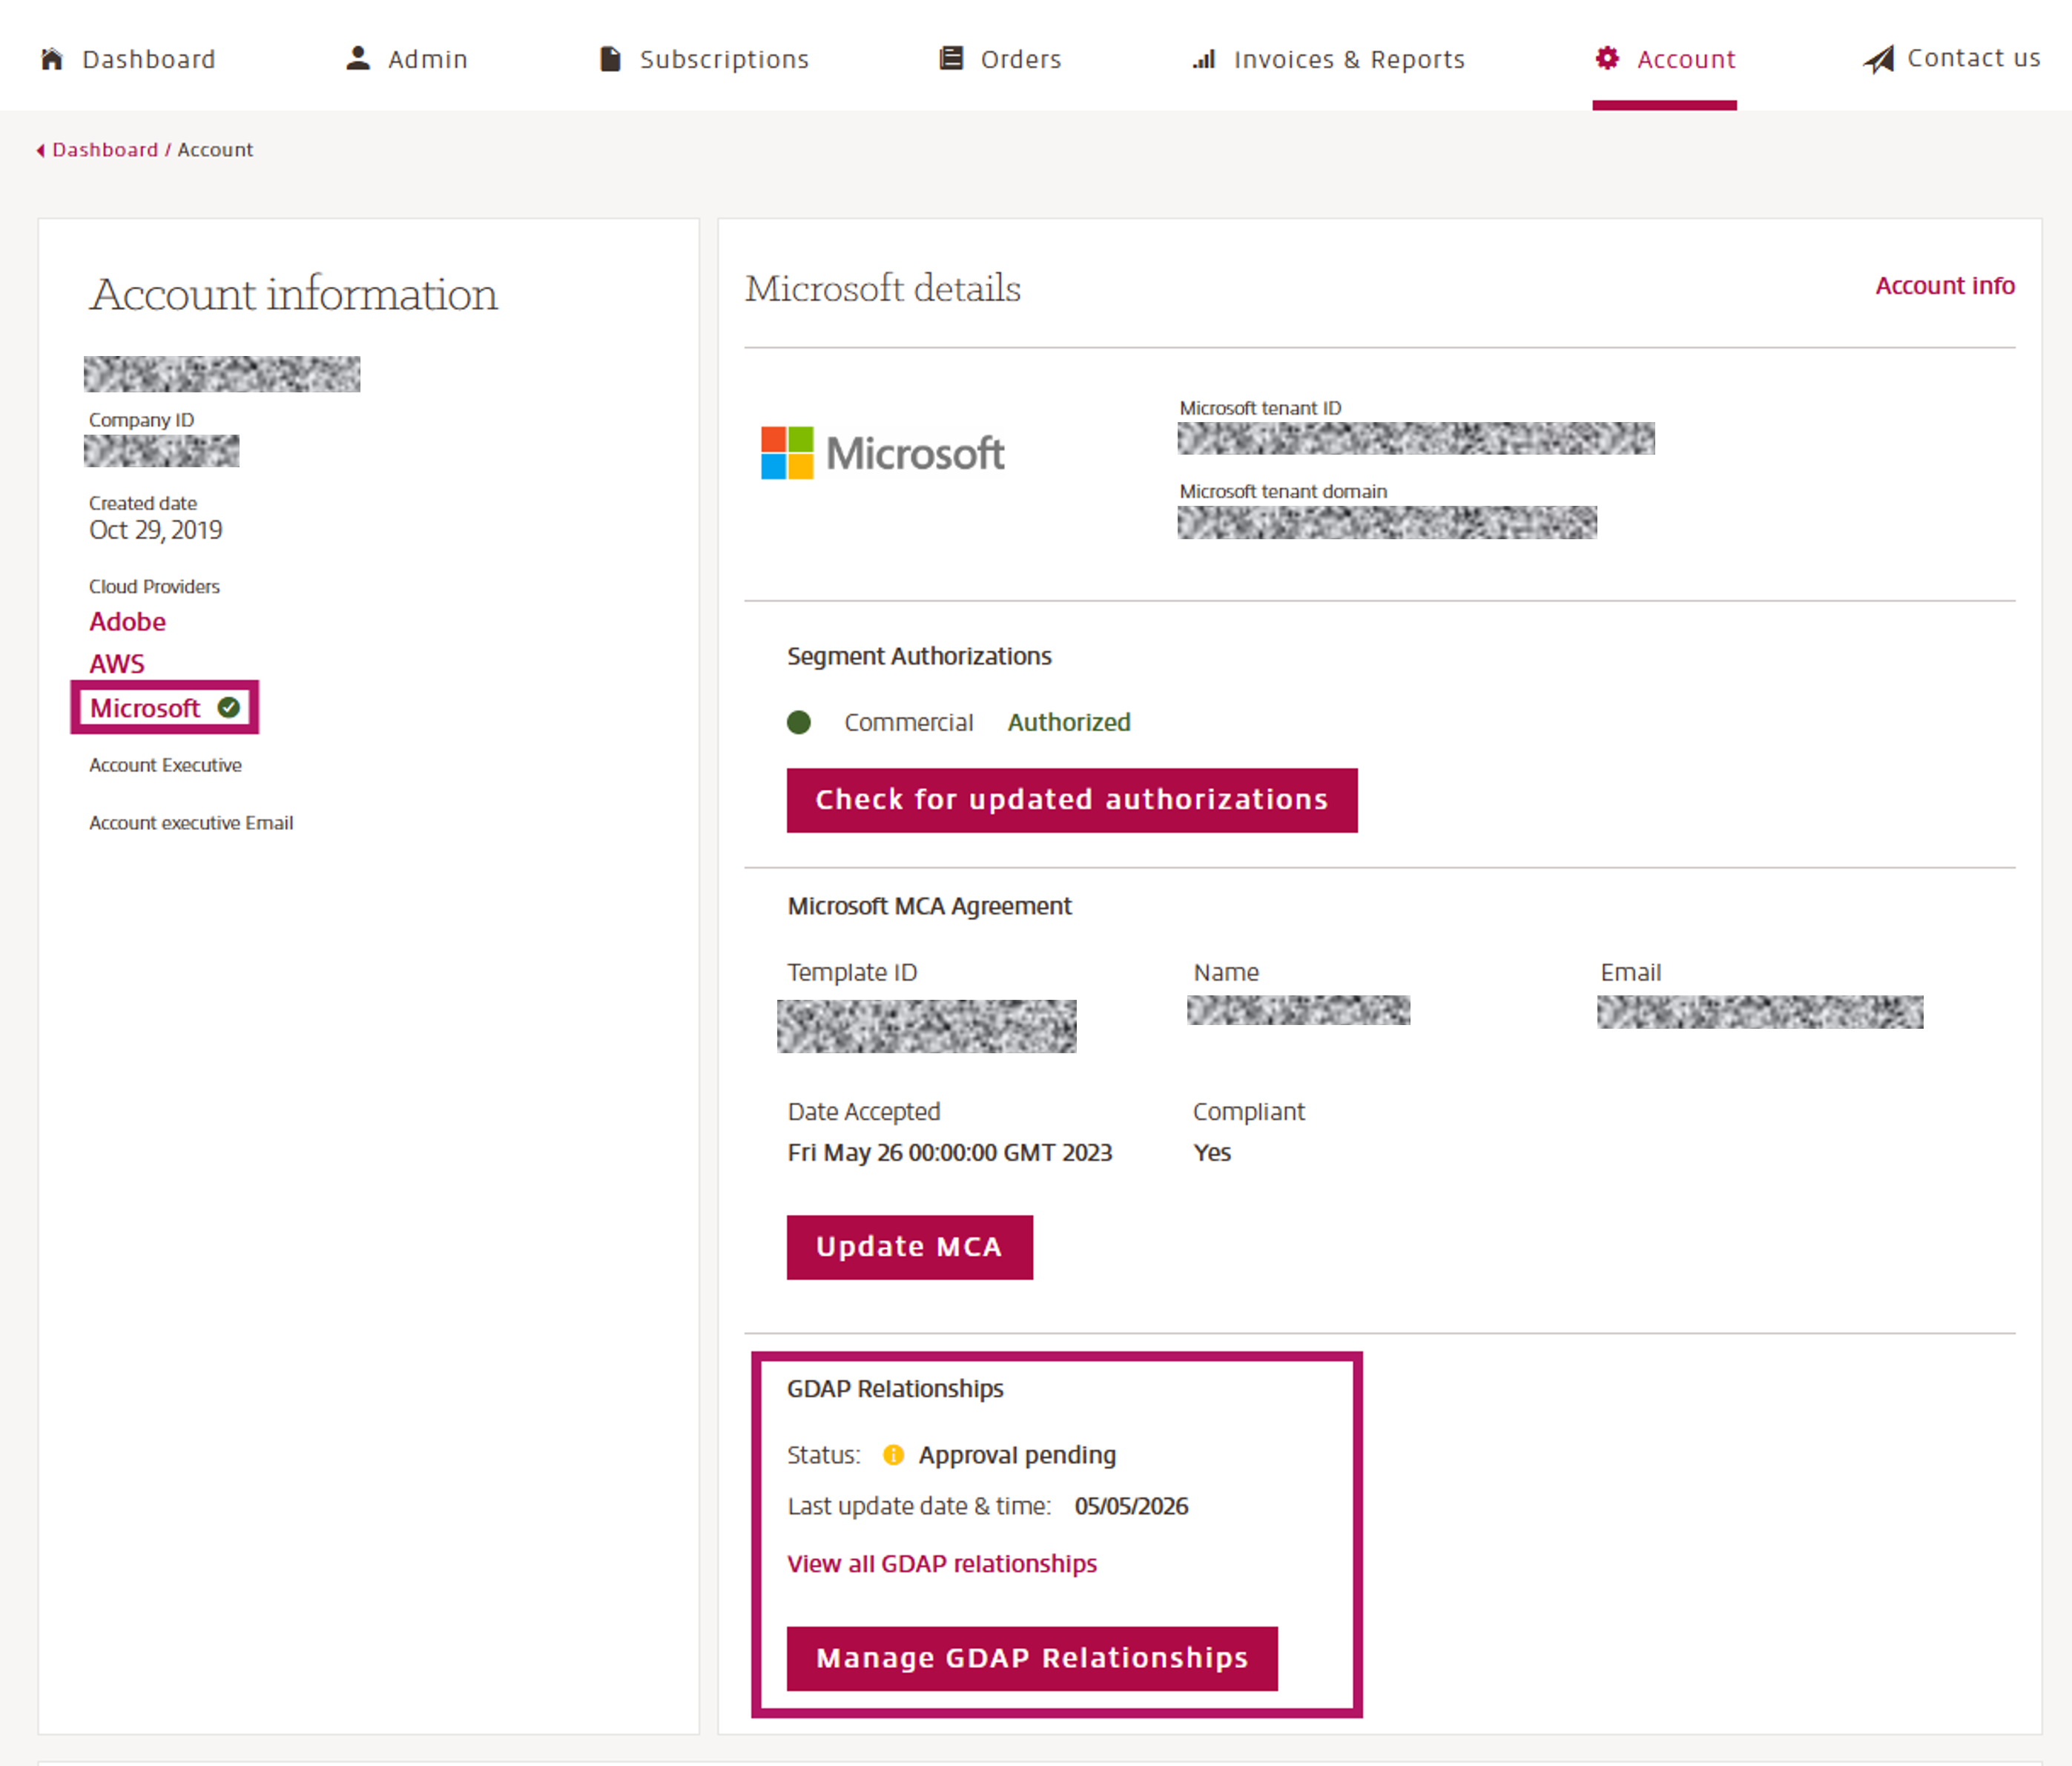
Task: Click the Compliant value Yes
Action: [1212, 1153]
